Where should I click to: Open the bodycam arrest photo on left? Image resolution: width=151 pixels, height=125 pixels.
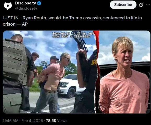(x=49, y=72)
